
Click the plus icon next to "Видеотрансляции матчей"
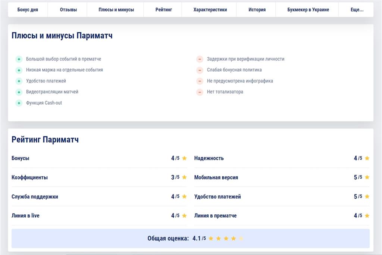click(x=19, y=92)
